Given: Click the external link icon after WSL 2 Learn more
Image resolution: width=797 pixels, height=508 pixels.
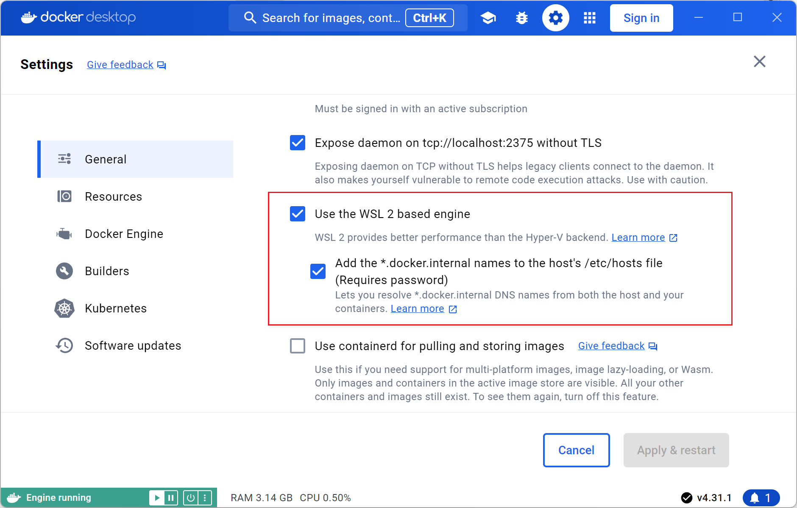Looking at the screenshot, I should [x=673, y=238].
